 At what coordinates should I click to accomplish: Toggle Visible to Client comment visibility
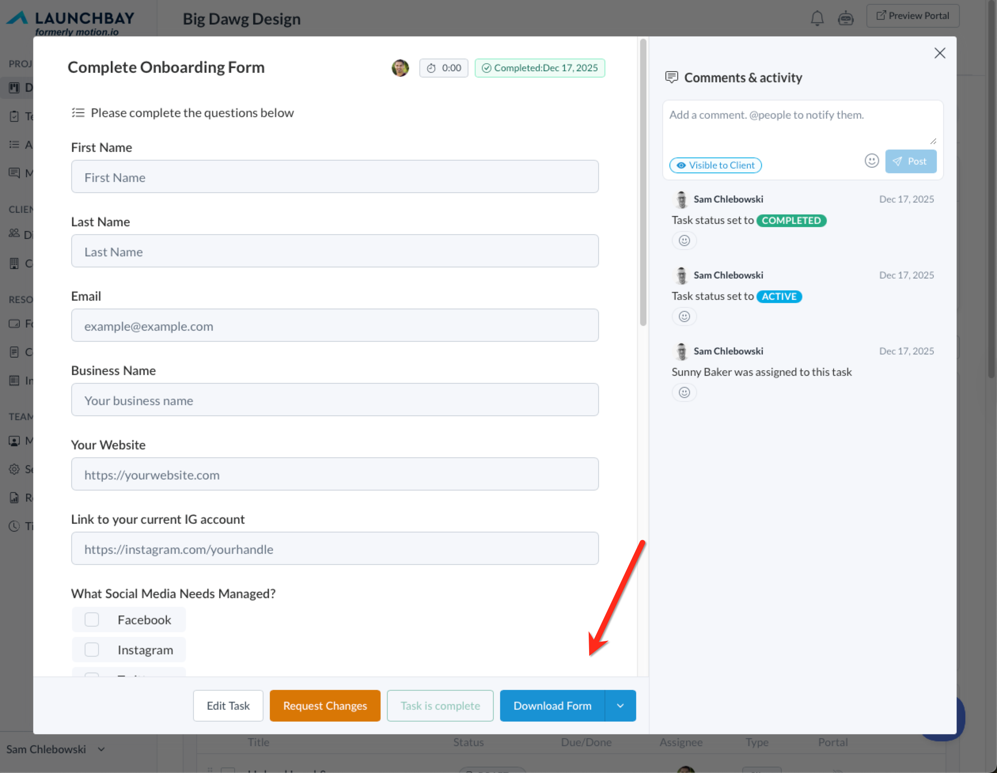pos(715,165)
